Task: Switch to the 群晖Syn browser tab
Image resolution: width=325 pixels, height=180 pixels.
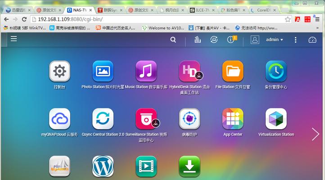Action: 110,10
